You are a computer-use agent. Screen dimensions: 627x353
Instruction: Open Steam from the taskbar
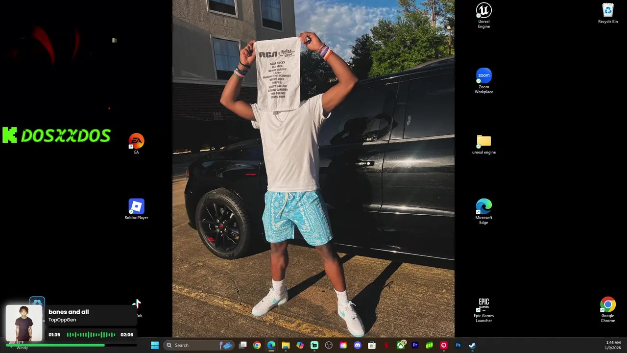[x=472, y=345]
